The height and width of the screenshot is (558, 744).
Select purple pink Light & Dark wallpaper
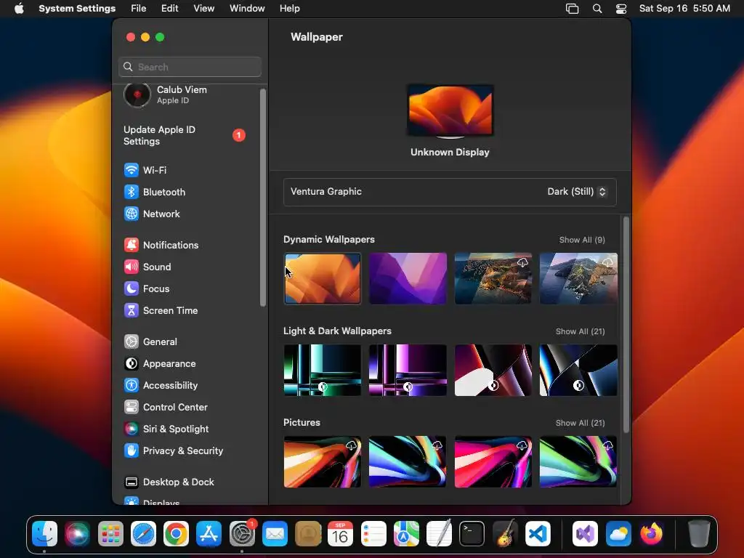pos(408,370)
